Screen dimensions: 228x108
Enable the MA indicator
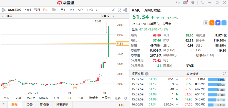point(6,98)
